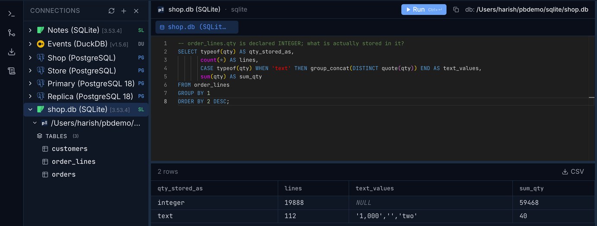Refresh the Connections list
This screenshot has width=597, height=226.
click(x=112, y=11)
